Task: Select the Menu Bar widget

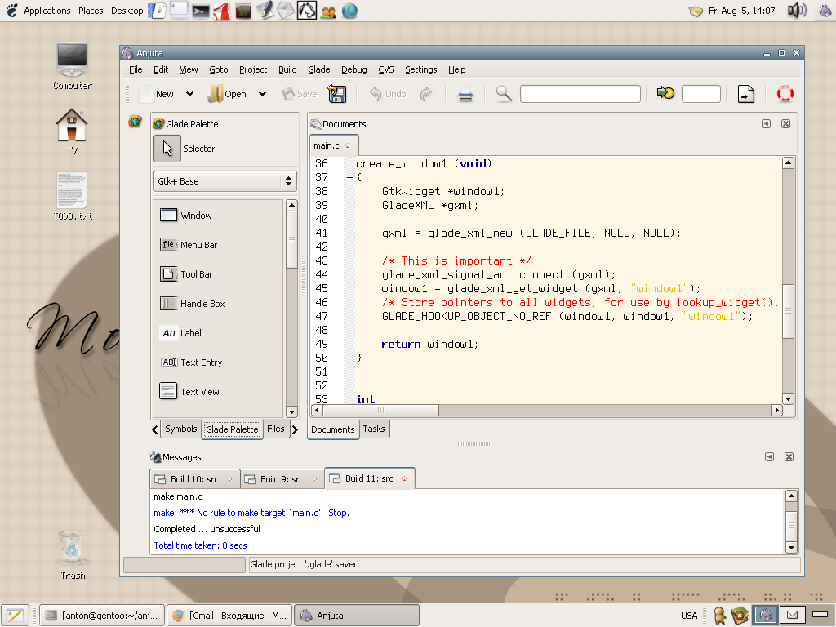Action: pyautogui.click(x=189, y=245)
